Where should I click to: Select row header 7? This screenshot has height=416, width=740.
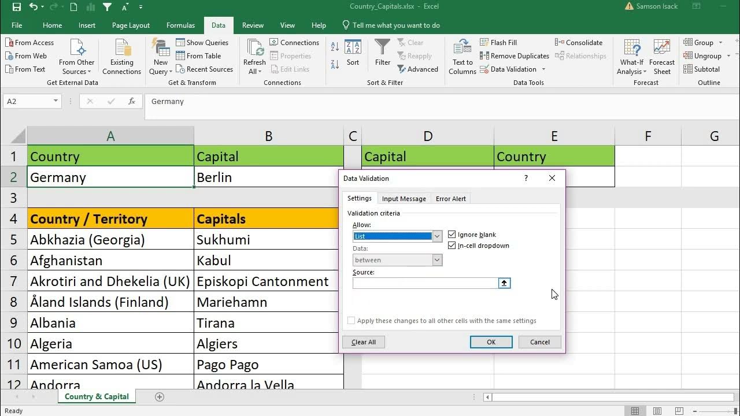pyautogui.click(x=14, y=281)
